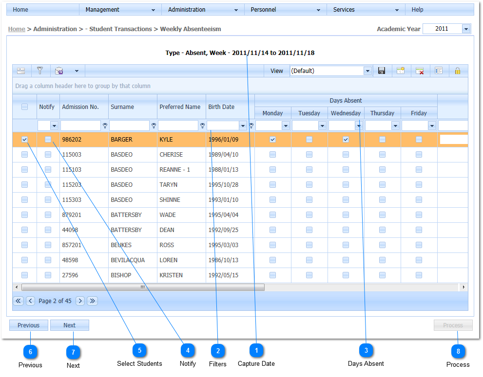Check Notify for BEVILACQUA LOREN

[48, 260]
